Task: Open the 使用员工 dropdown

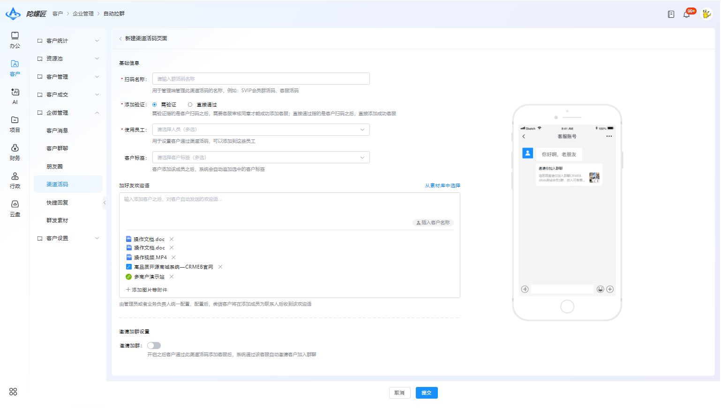Action: [261, 130]
